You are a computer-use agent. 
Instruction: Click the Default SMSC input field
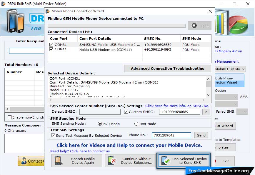tap(100, 112)
